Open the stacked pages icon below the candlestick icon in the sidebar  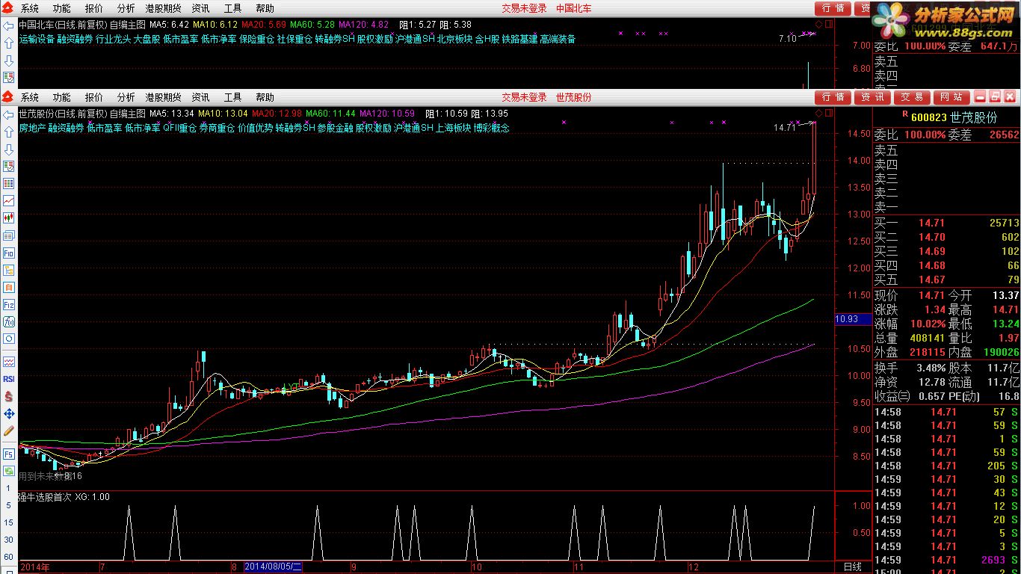tap(8, 235)
